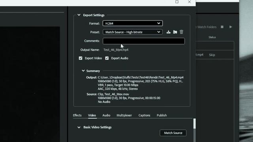Close the Export Settings dialog window
The image size is (253, 142).
[x=189, y=2]
